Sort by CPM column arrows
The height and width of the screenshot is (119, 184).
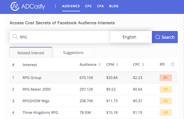(x=117, y=65)
